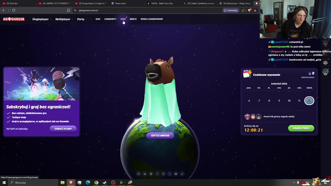Image resolution: width=331 pixels, height=186 pixels.
Task: Click the Zagraj teraz button
Action: coord(301,128)
